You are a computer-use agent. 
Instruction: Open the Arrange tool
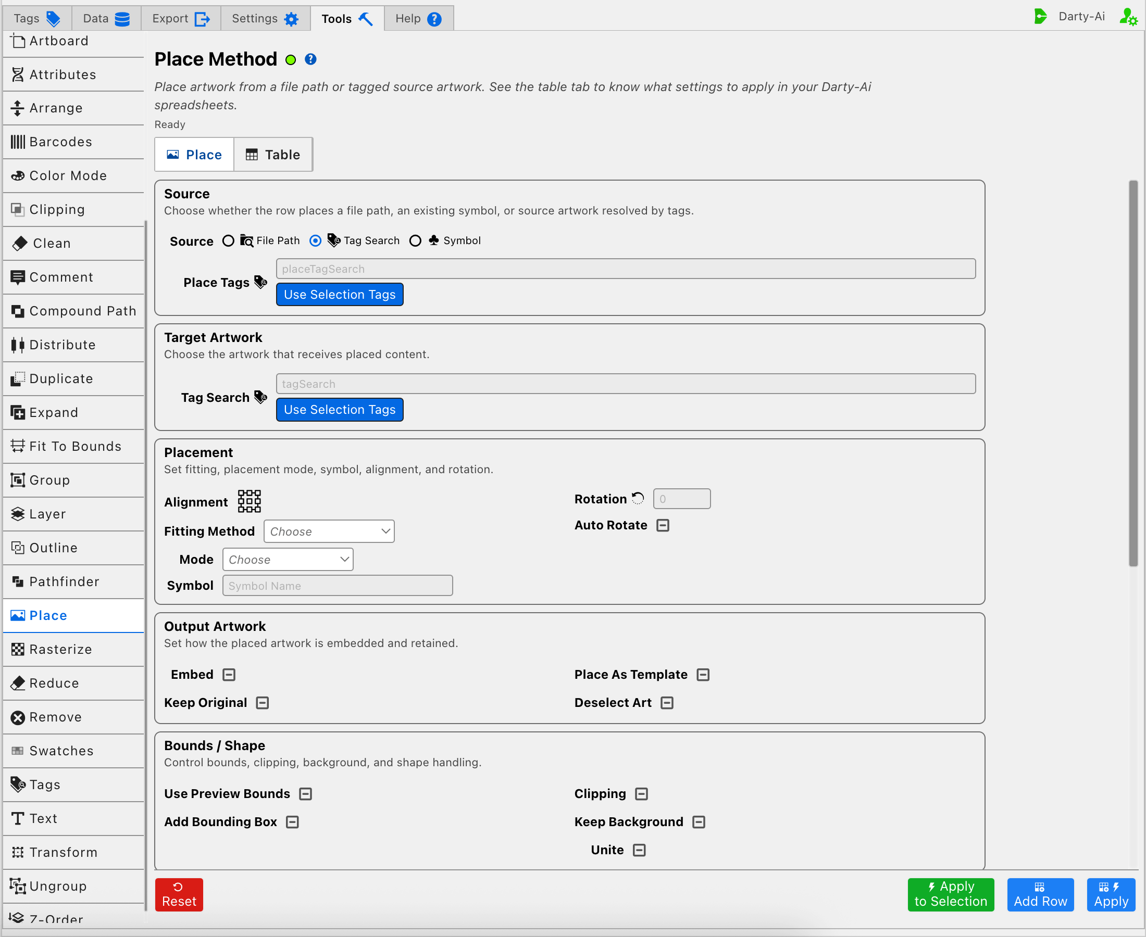coord(73,108)
